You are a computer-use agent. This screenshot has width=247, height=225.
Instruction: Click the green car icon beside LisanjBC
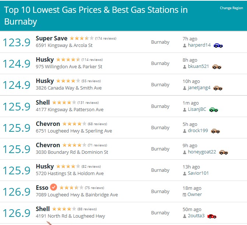click(214, 109)
